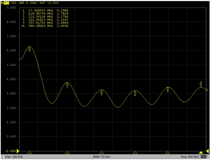Viewport: 210px width, 160px height.
Task: Toggle the Off indicator in status bar
Action: point(203,157)
